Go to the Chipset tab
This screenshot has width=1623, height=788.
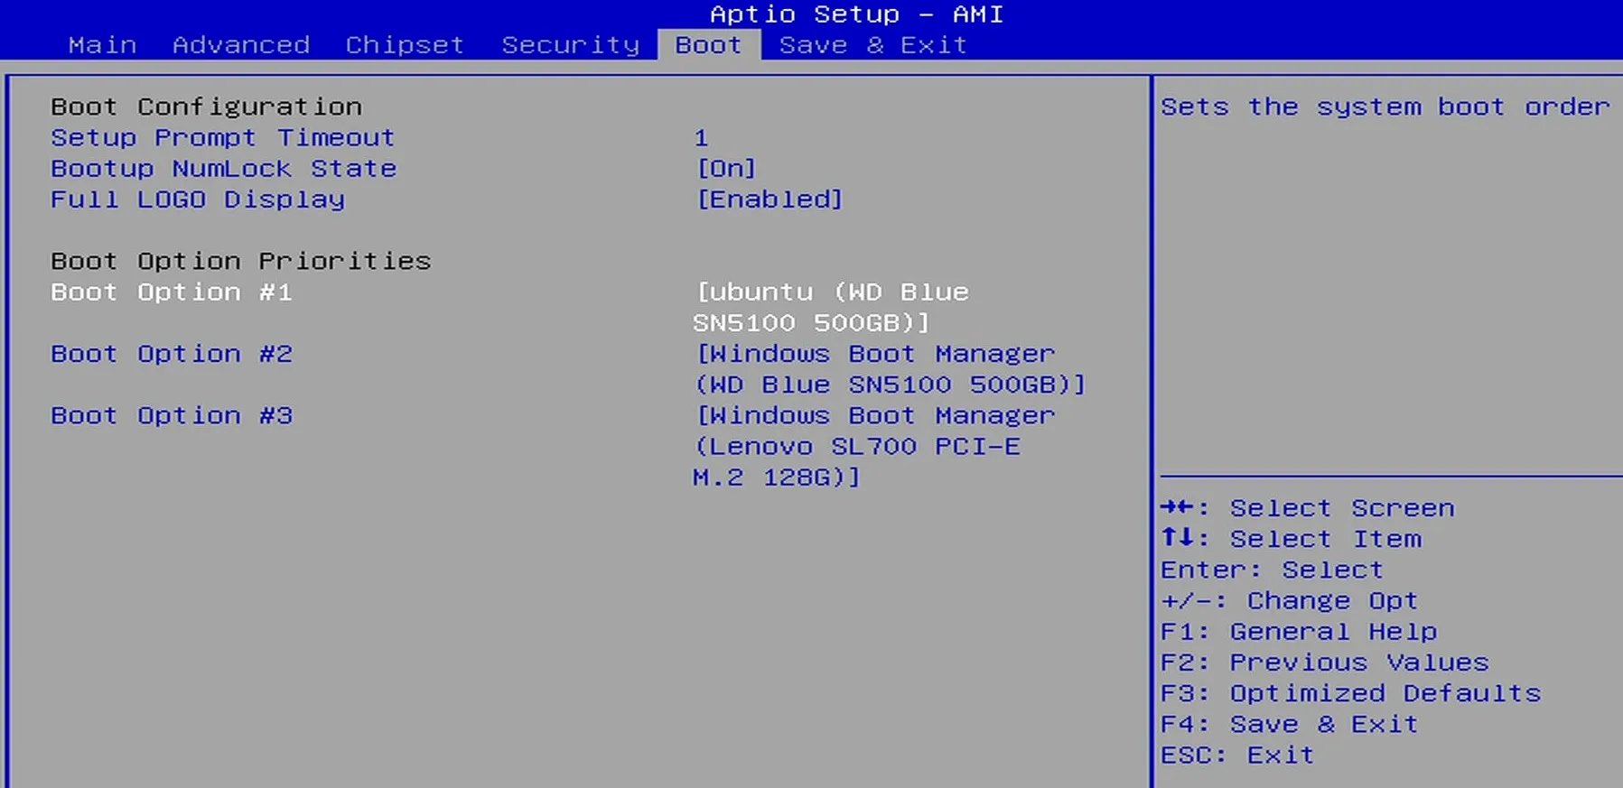[x=405, y=45]
